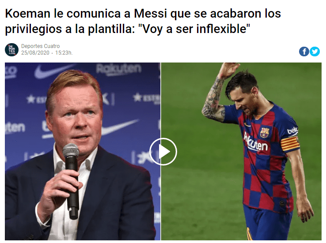This screenshot has height=243, width=326.
Task: Click the publication date 25/08/2020
Action: click(x=35, y=53)
